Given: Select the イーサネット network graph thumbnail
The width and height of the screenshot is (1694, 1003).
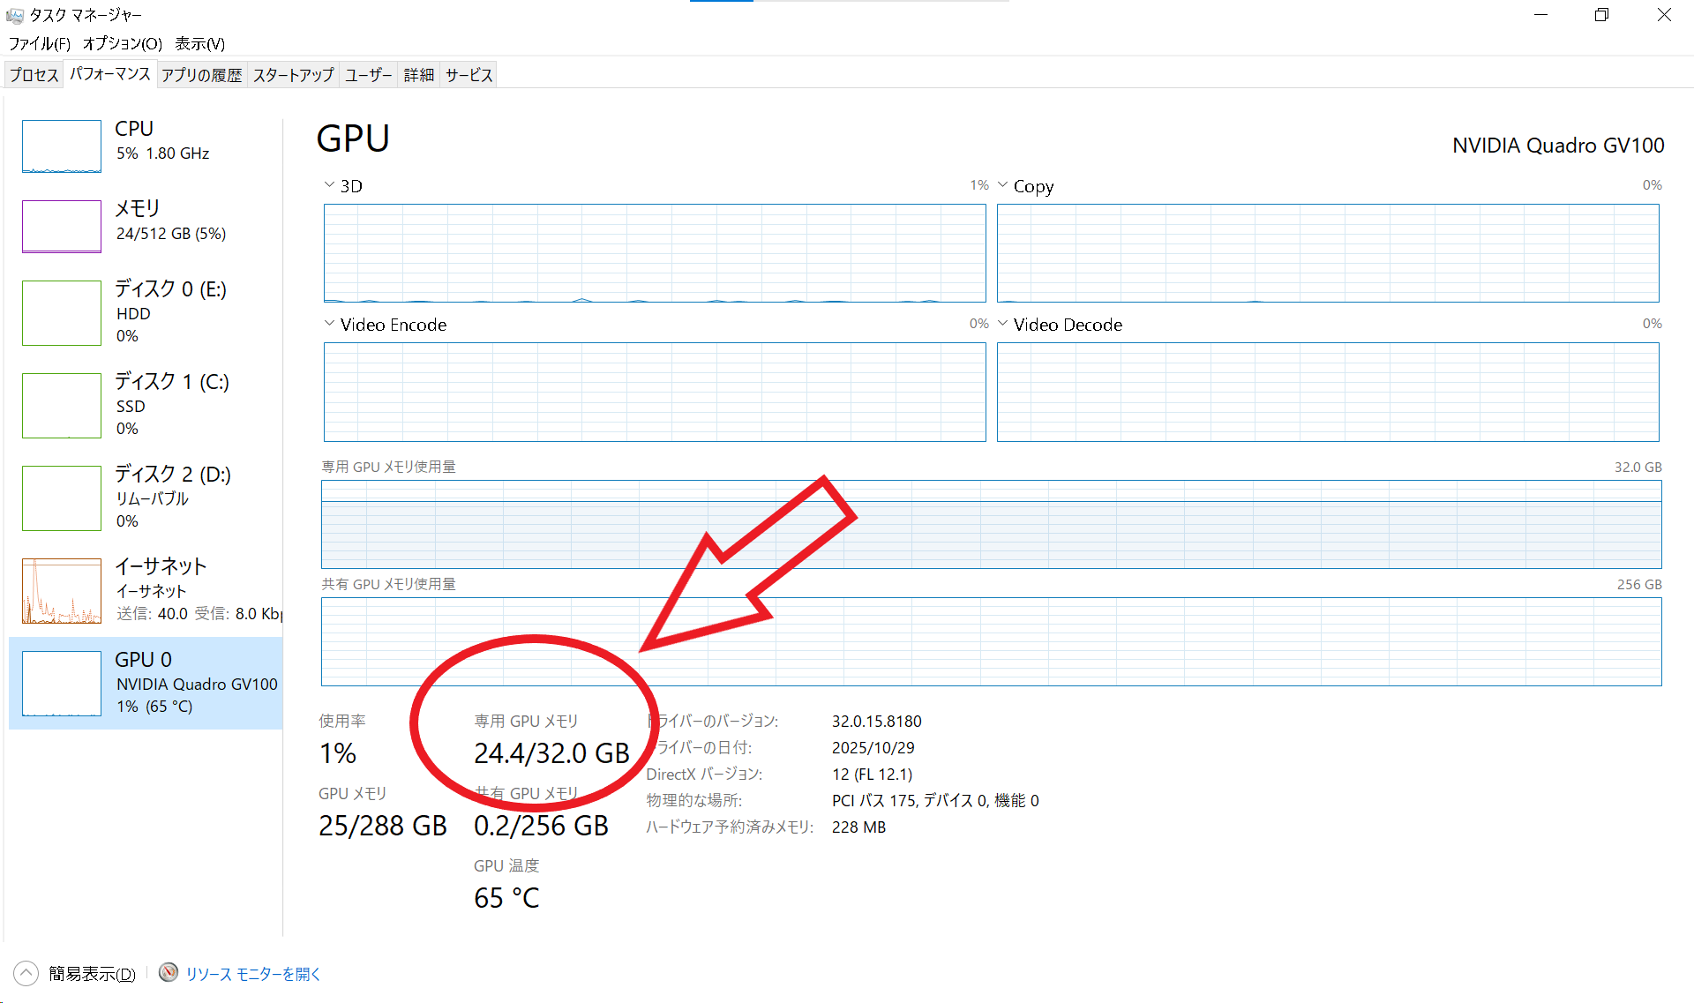Looking at the screenshot, I should [x=62, y=590].
